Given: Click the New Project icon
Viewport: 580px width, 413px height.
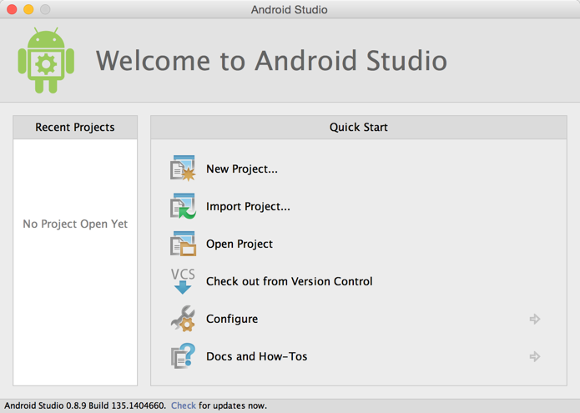Looking at the screenshot, I should (x=183, y=169).
